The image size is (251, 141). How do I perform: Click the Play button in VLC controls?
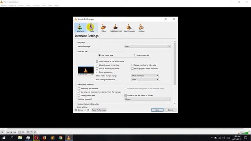pos(2,132)
